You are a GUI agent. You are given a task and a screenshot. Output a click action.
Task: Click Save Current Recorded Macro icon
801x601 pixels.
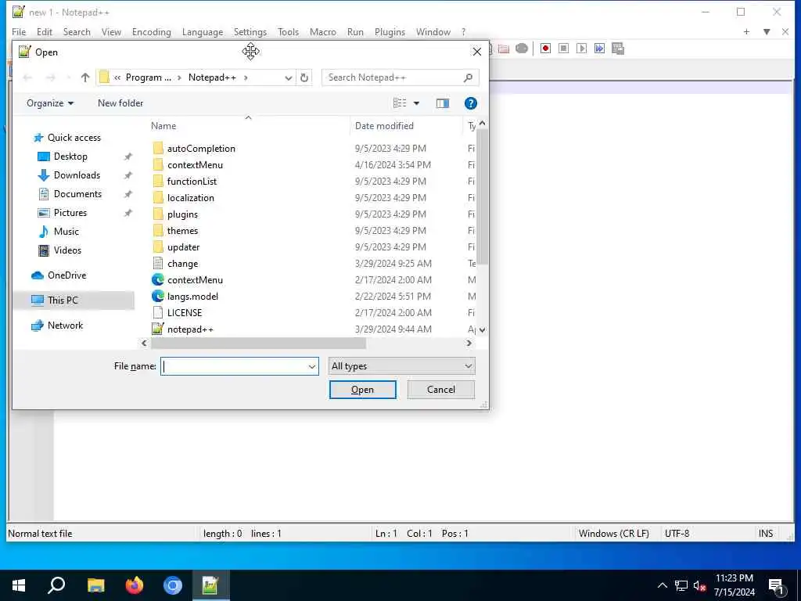coord(618,49)
